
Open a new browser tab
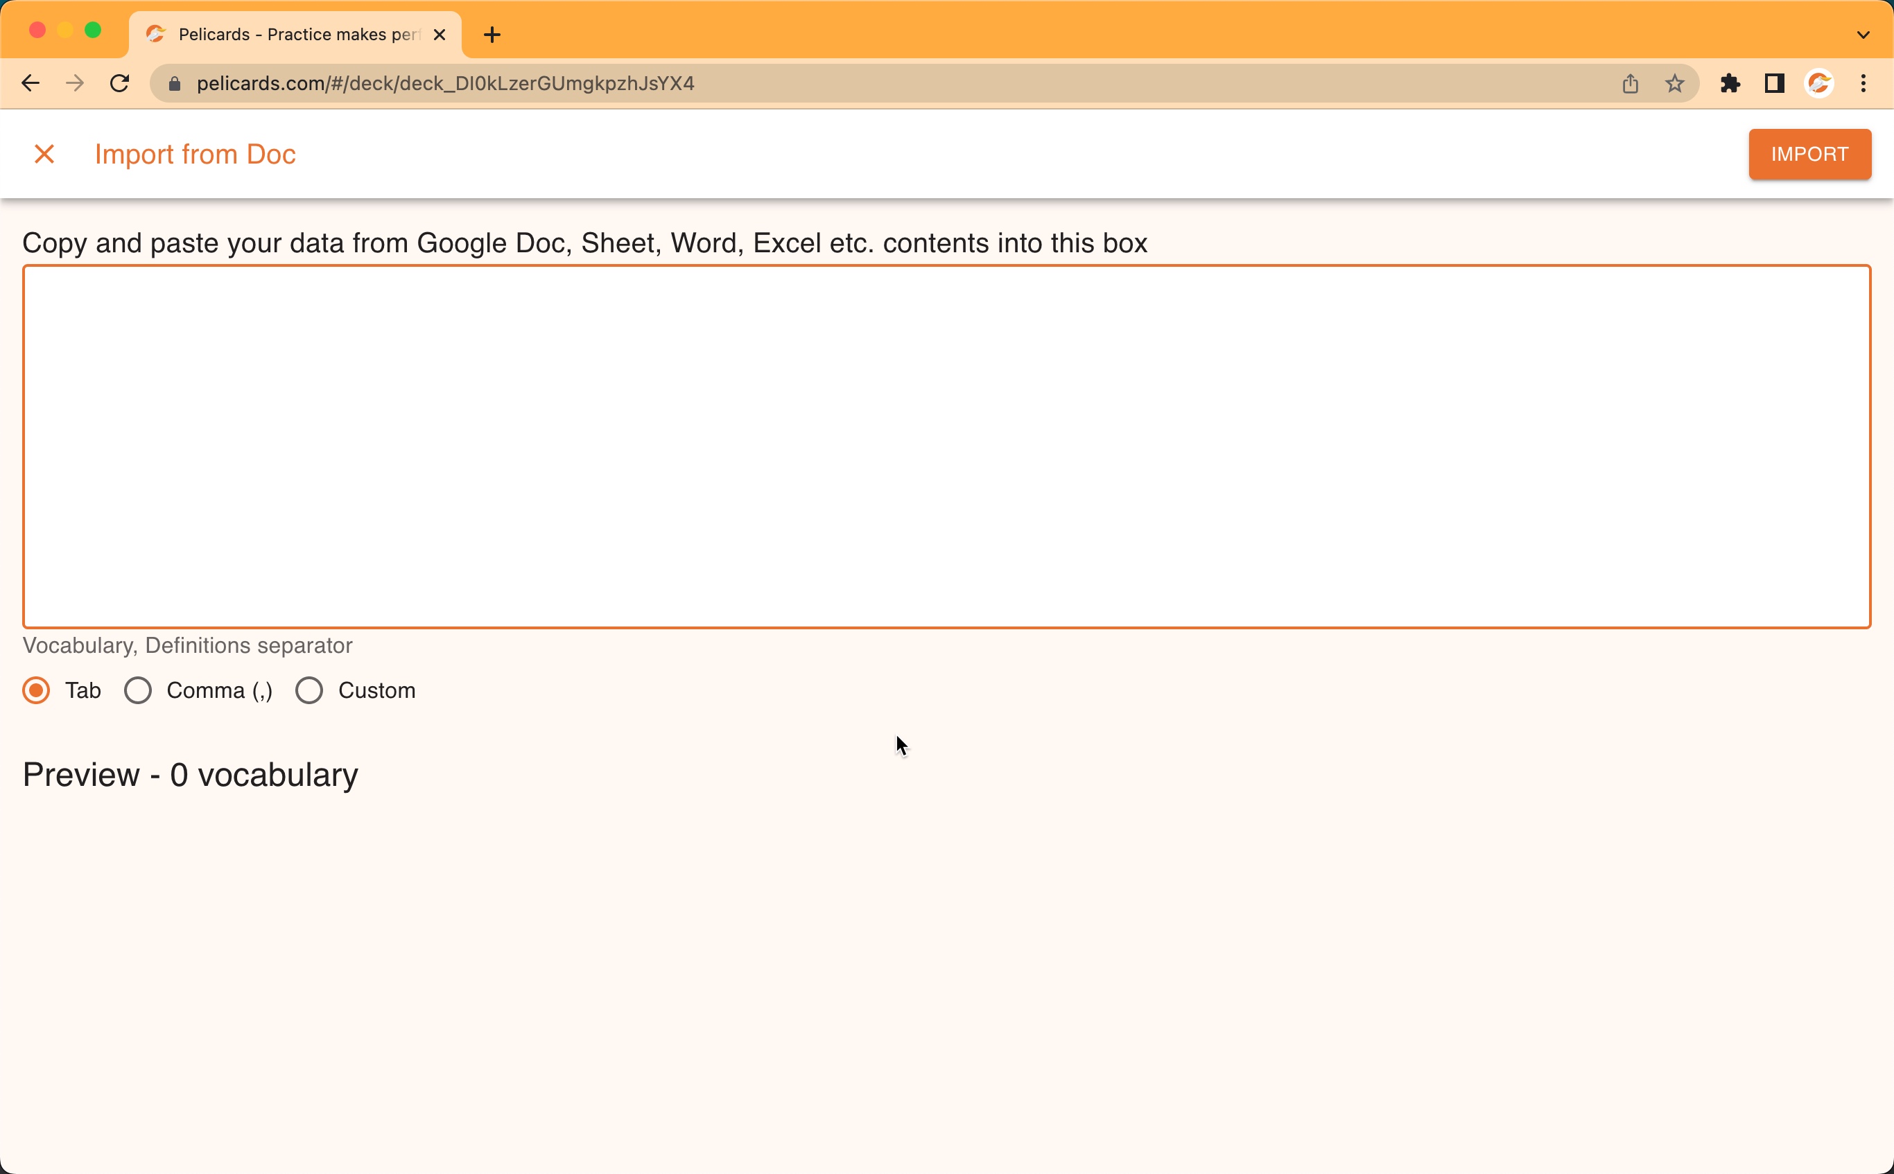[492, 35]
